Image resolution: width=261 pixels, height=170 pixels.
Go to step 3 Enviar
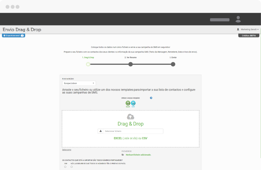(173, 64)
